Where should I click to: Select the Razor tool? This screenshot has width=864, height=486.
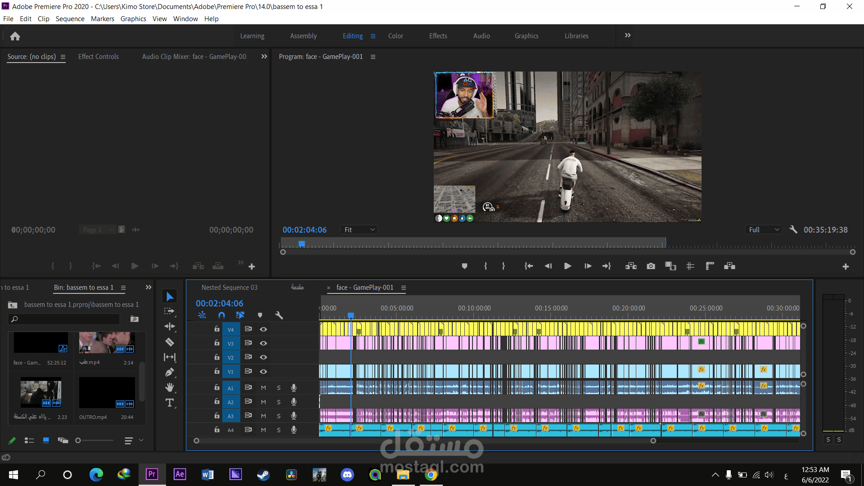170,342
